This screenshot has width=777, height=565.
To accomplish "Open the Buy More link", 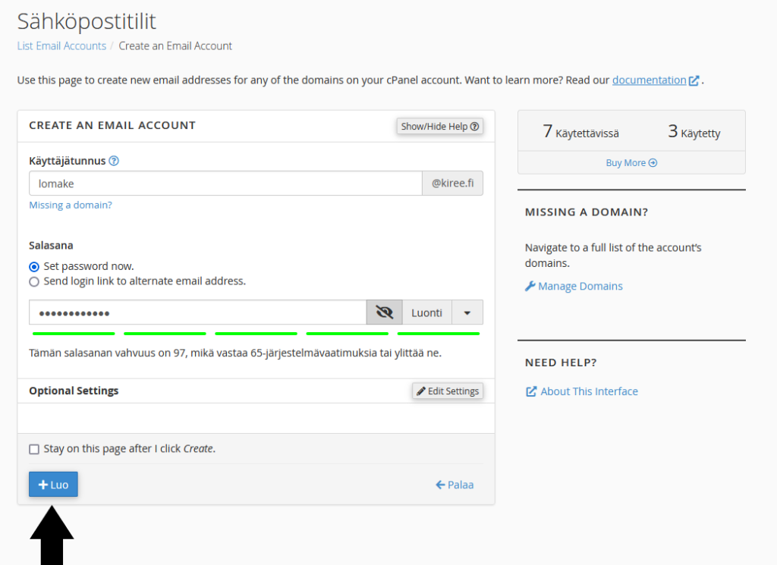I will pos(631,163).
